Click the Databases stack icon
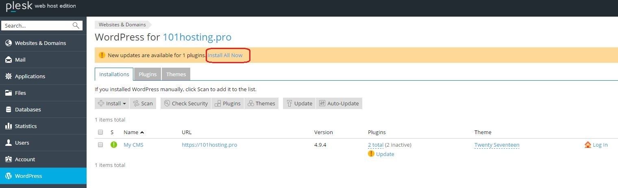This screenshot has width=618, height=188. [x=8, y=109]
